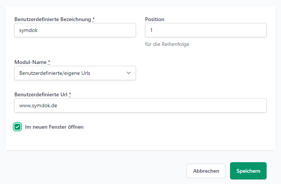Click the asterisk after Benutzerdefinierte Url
Image resolution: width=281 pixels, height=184 pixels.
pyautogui.click(x=70, y=94)
